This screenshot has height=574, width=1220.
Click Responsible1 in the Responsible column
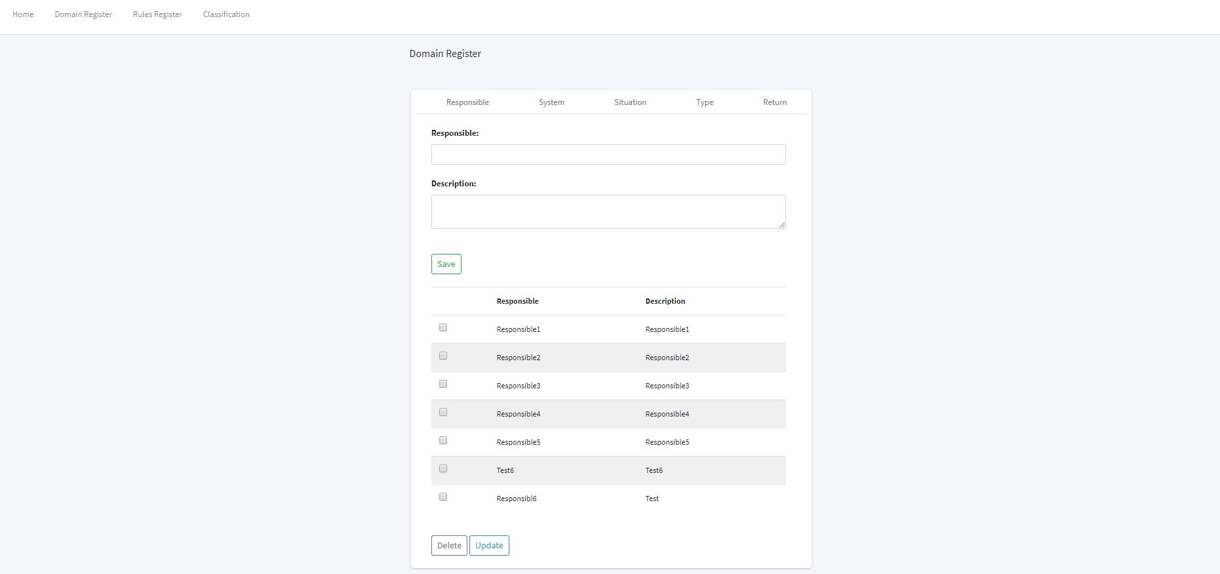tap(518, 329)
